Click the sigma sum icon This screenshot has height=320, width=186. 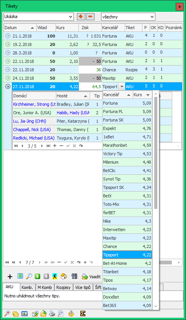83,313
